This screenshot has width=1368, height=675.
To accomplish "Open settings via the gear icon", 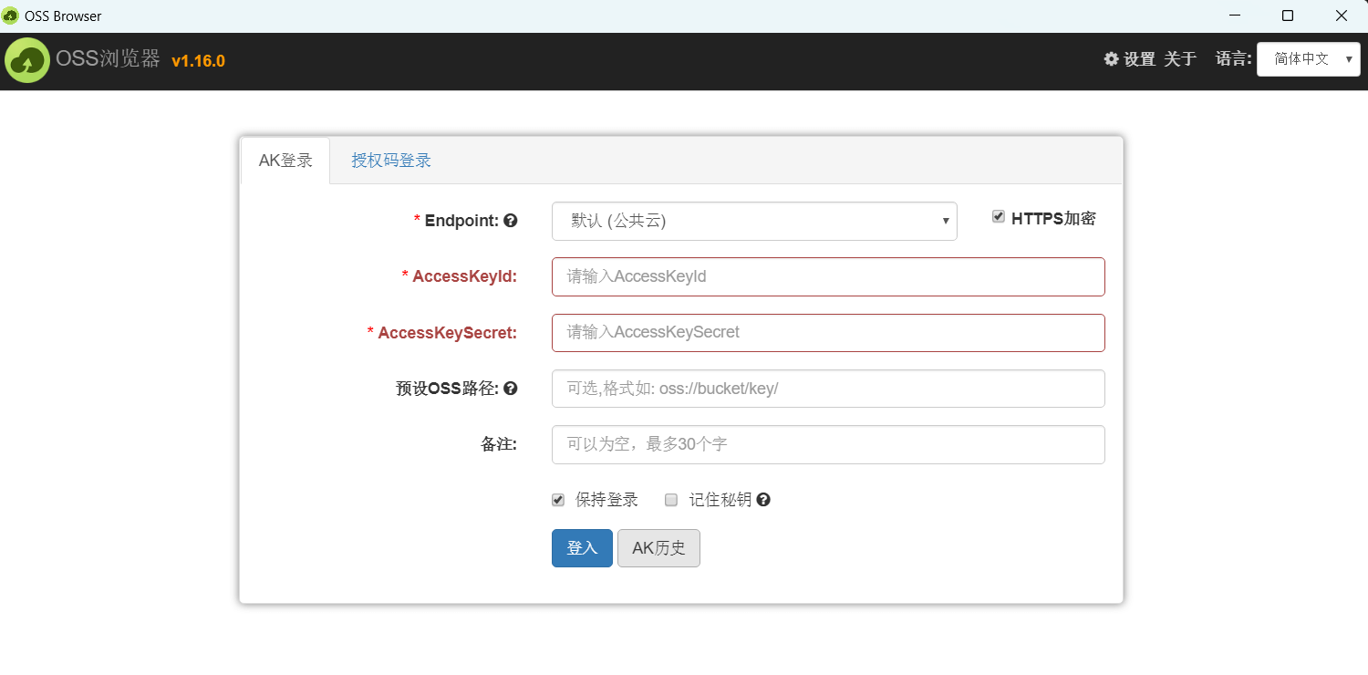I will pyautogui.click(x=1111, y=59).
